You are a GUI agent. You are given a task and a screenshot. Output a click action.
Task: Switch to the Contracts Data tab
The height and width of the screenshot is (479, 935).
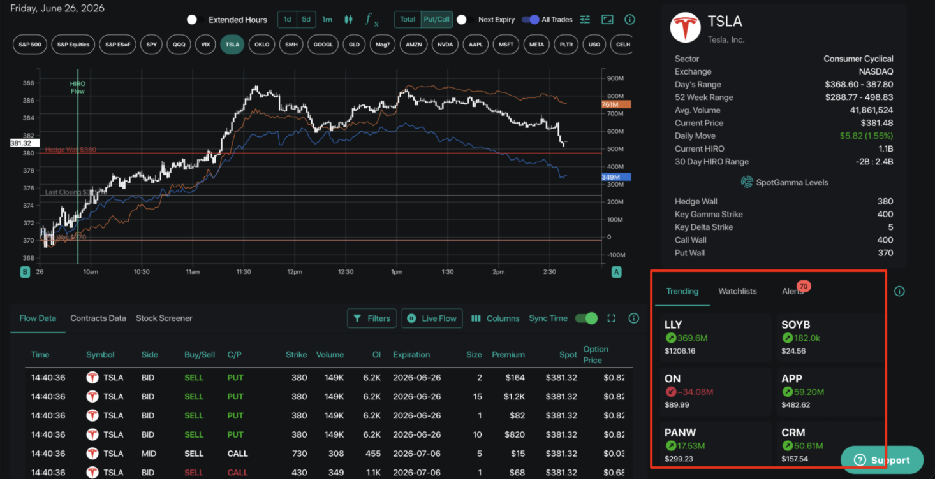pos(98,318)
